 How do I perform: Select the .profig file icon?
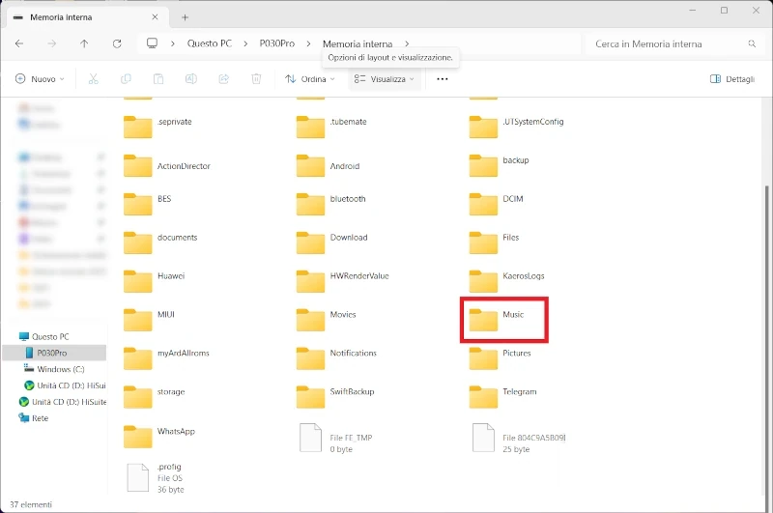point(137,477)
